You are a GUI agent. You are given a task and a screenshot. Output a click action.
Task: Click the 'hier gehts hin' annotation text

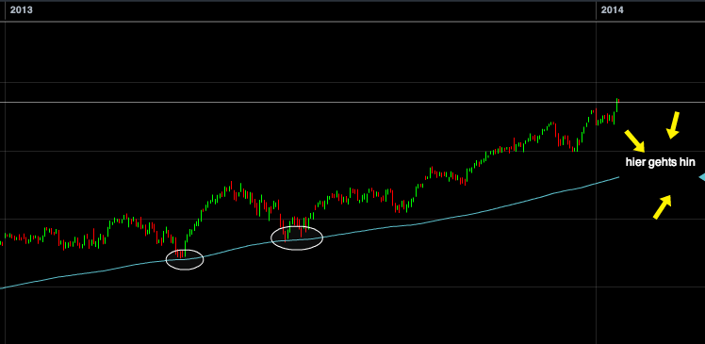tap(660, 162)
